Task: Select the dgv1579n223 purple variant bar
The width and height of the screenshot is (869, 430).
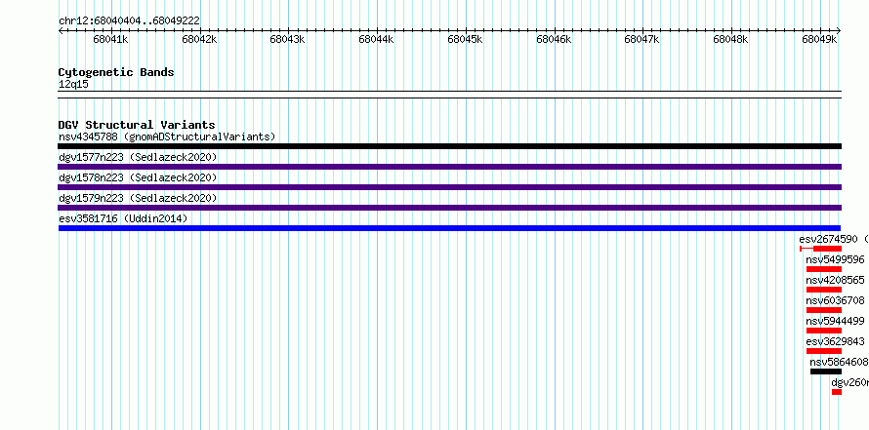Action: [449, 208]
